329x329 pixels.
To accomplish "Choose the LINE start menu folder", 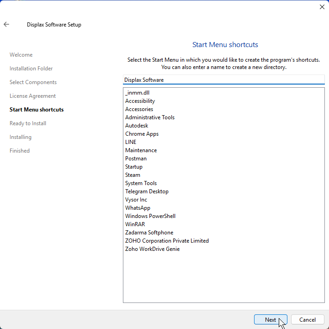I will [x=131, y=142].
